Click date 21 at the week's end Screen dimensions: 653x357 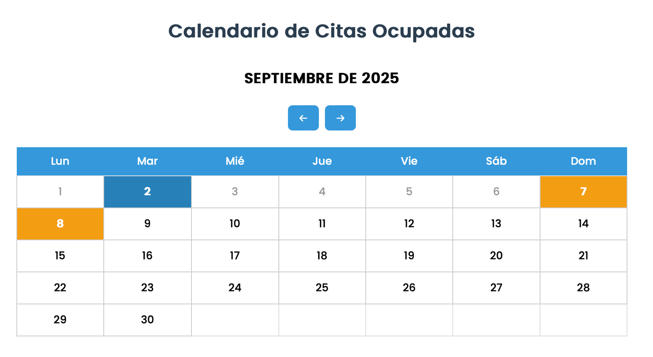click(583, 256)
